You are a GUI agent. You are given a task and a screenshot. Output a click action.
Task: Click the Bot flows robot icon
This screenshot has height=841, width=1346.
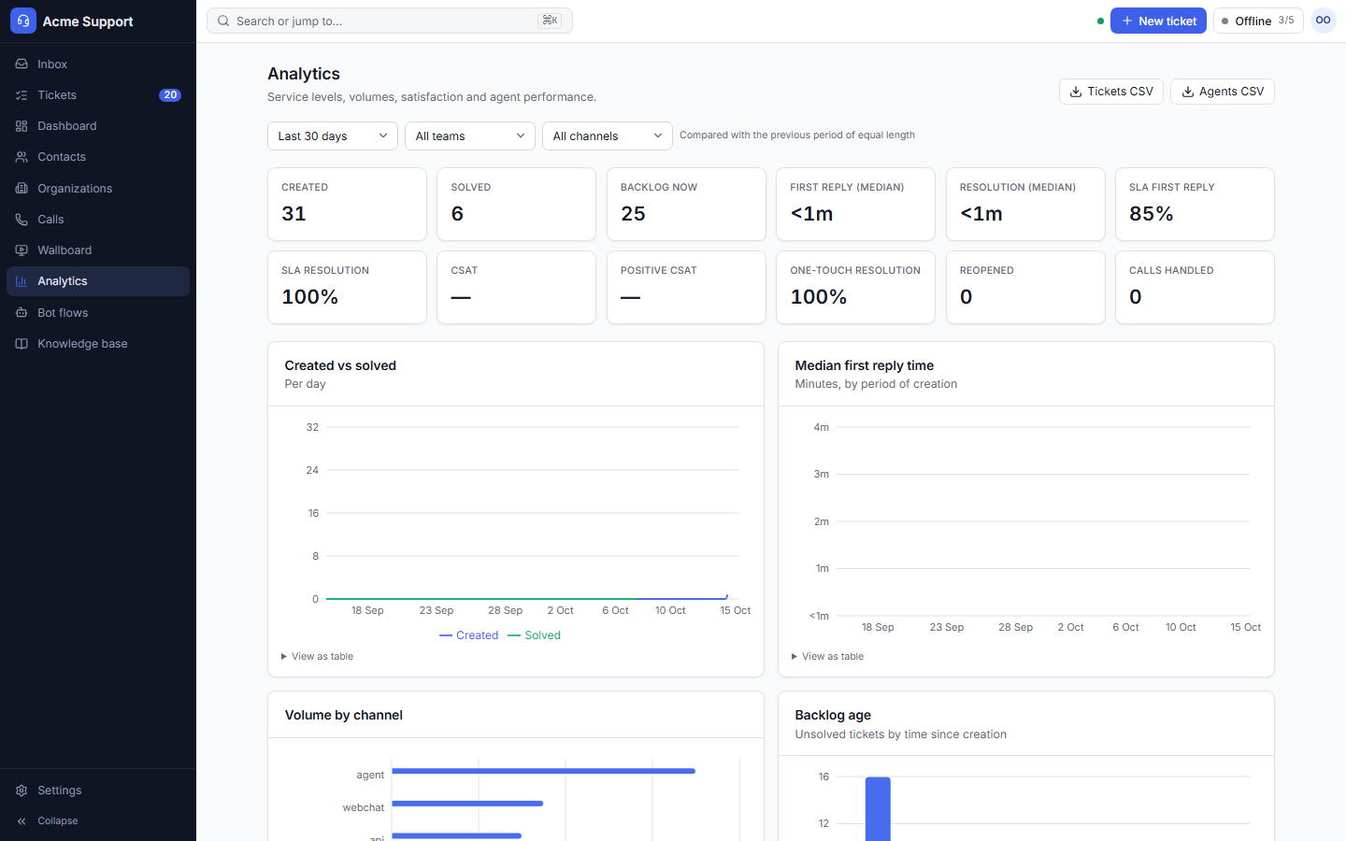click(x=21, y=313)
